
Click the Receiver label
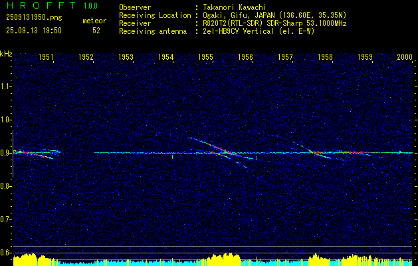click(x=135, y=23)
